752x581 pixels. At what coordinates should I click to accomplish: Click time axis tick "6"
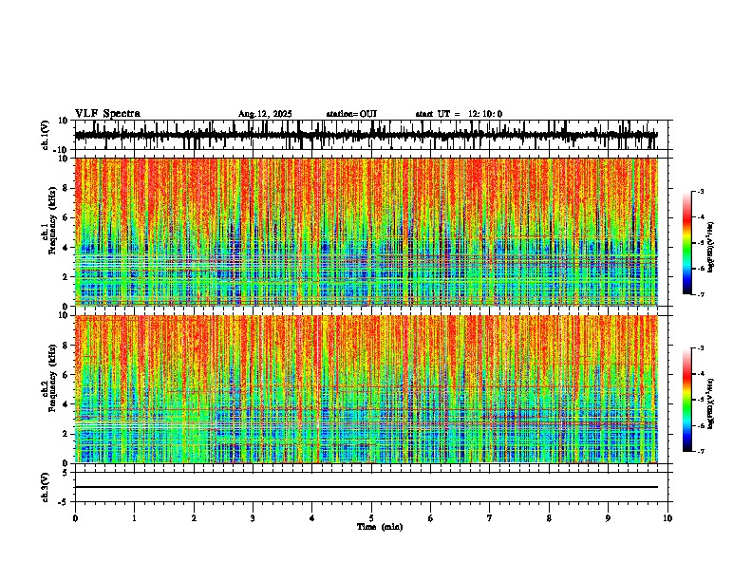coord(431,518)
